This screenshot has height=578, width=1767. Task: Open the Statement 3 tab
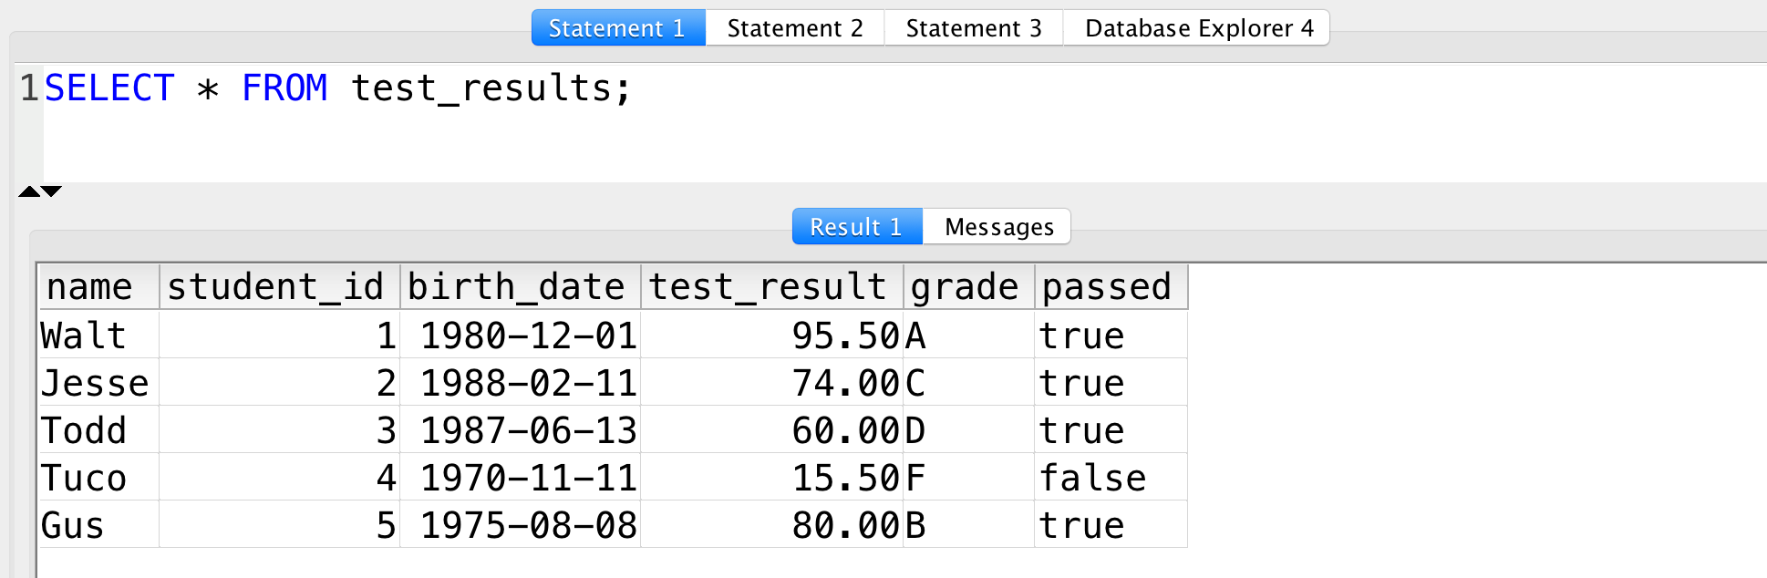[974, 28]
